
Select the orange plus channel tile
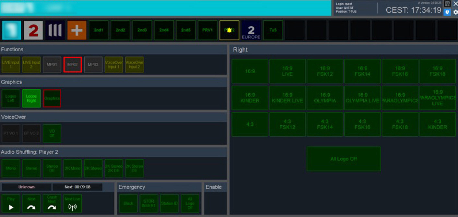pos(77,30)
